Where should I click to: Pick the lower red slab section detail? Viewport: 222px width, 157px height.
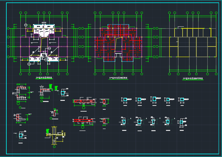click(84, 121)
